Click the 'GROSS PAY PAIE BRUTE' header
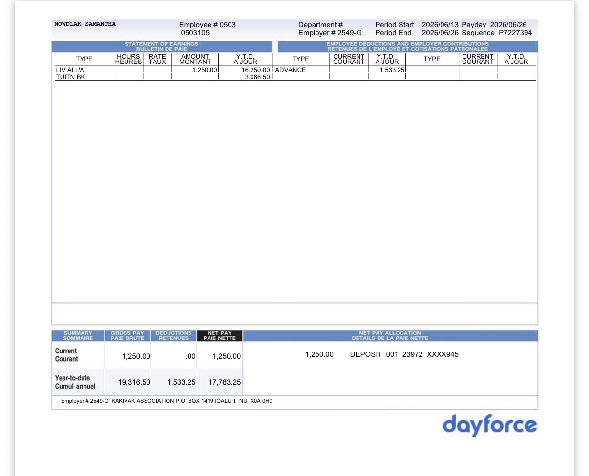Screen dimensions: 589x476 (x=127, y=335)
